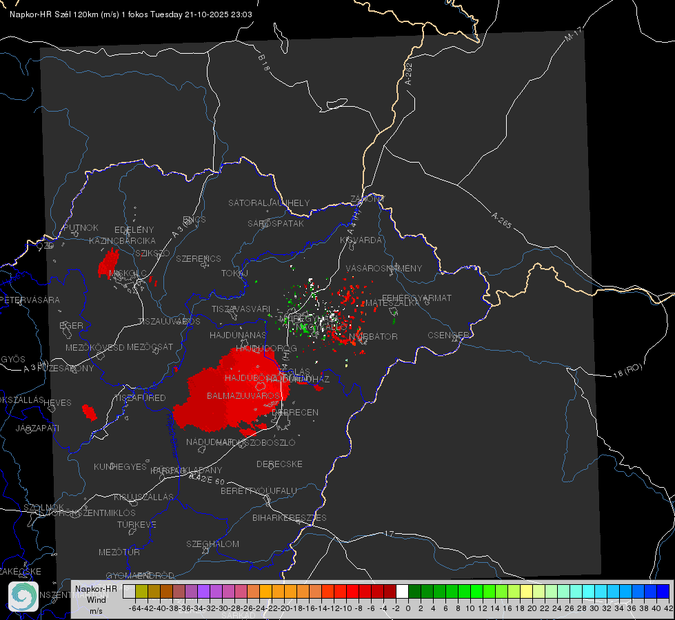Click the VÁSÁROSNAMÉNY label
The height and width of the screenshot is (620, 675).
pyautogui.click(x=384, y=268)
